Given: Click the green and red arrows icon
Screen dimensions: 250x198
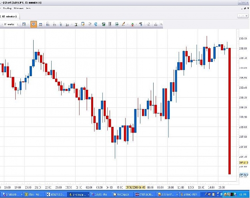Looking at the screenshot, I should [132, 24].
